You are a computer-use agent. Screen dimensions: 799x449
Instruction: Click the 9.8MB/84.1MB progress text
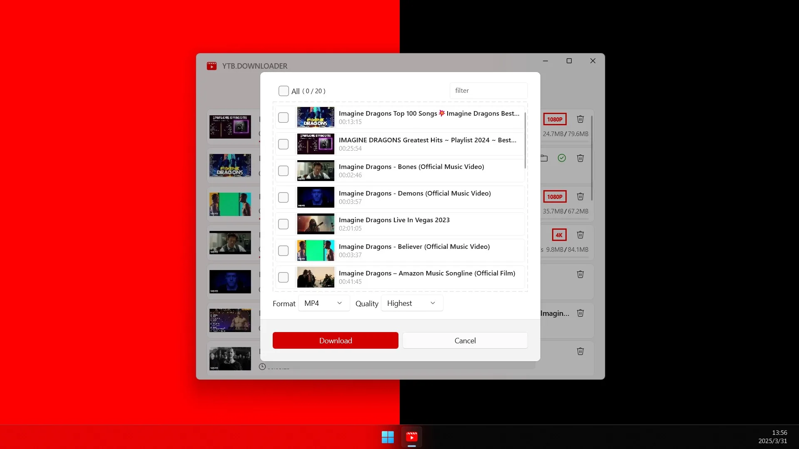coord(567,250)
